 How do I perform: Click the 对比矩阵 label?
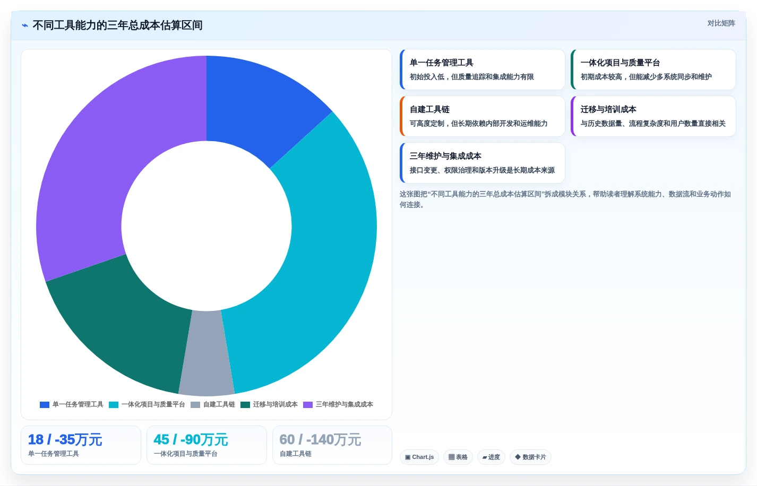tap(721, 23)
